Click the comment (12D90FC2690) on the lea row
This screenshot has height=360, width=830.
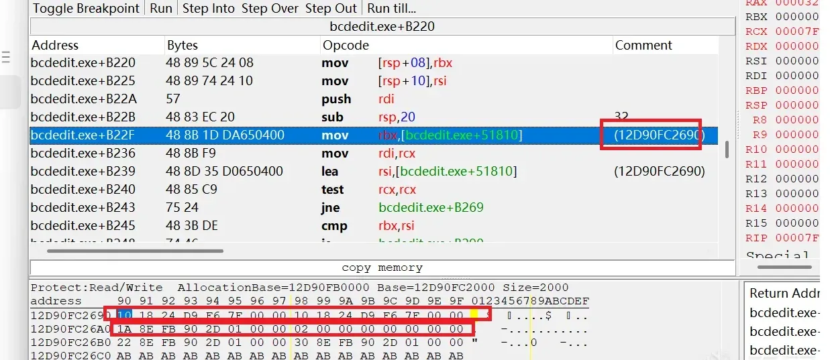click(660, 172)
